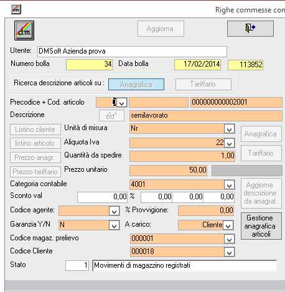Click the Righe commesse title text

250,10
